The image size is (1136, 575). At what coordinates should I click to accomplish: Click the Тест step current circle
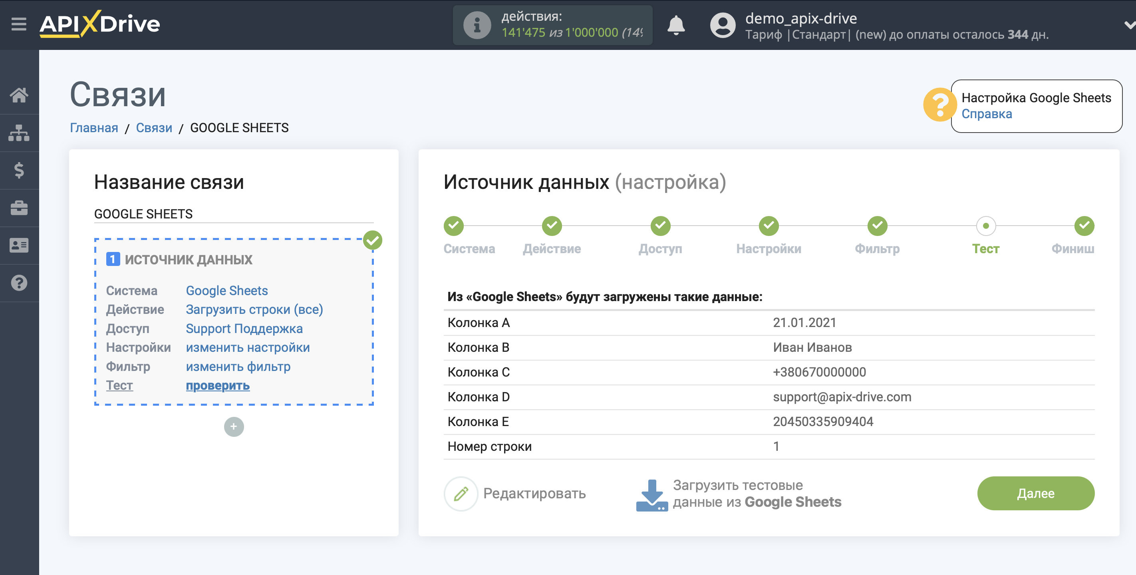[x=986, y=226]
